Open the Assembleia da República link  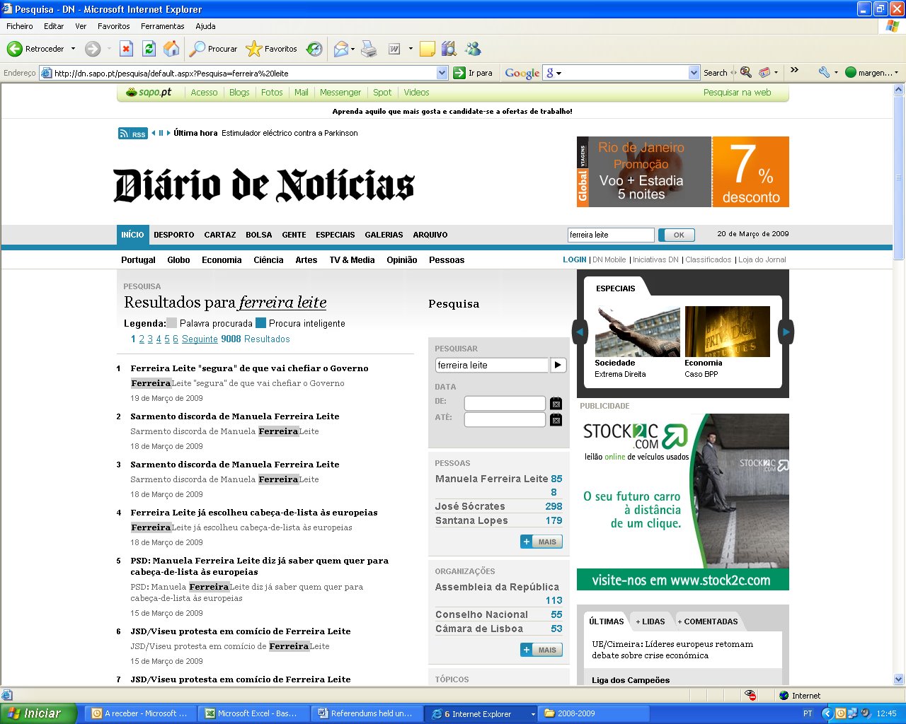497,587
